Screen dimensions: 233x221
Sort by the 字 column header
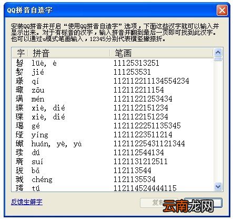tap(21, 53)
